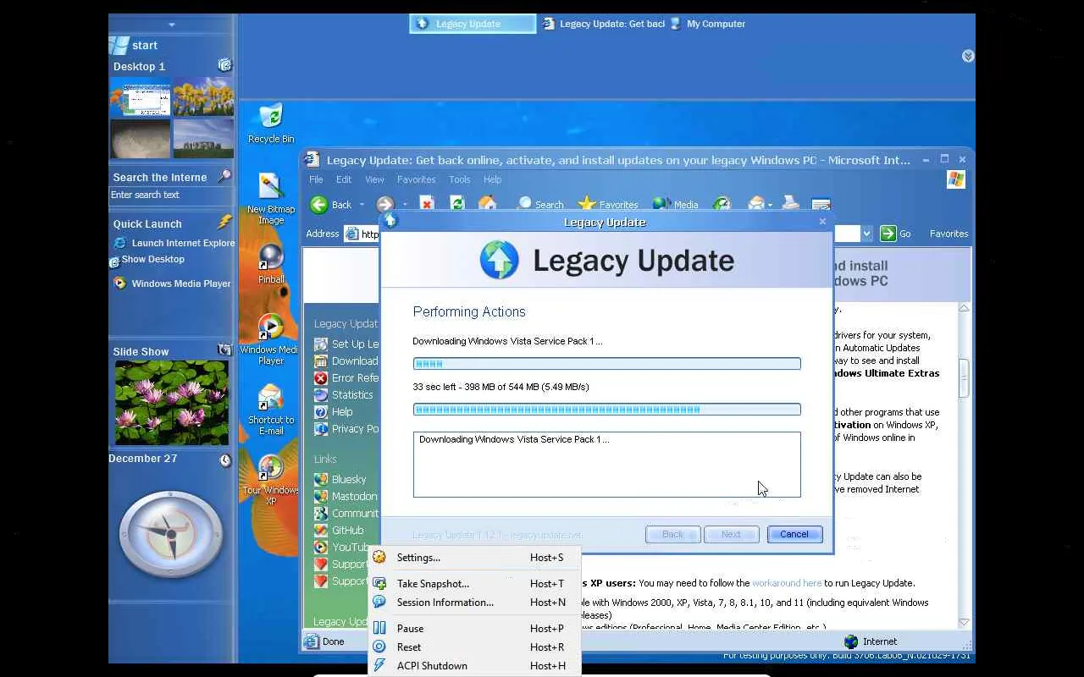Click the small arrow above the start button

(x=172, y=25)
